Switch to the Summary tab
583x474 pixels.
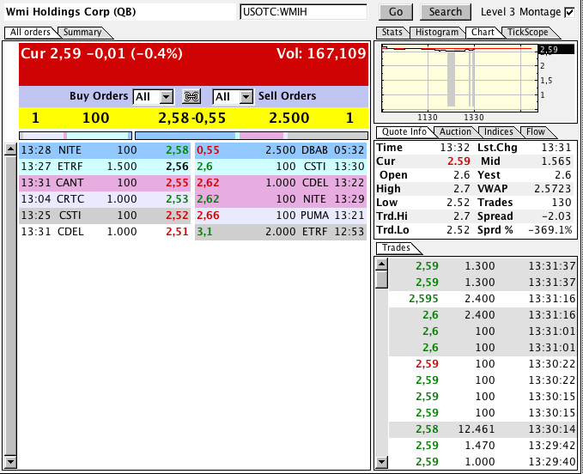[x=82, y=33]
